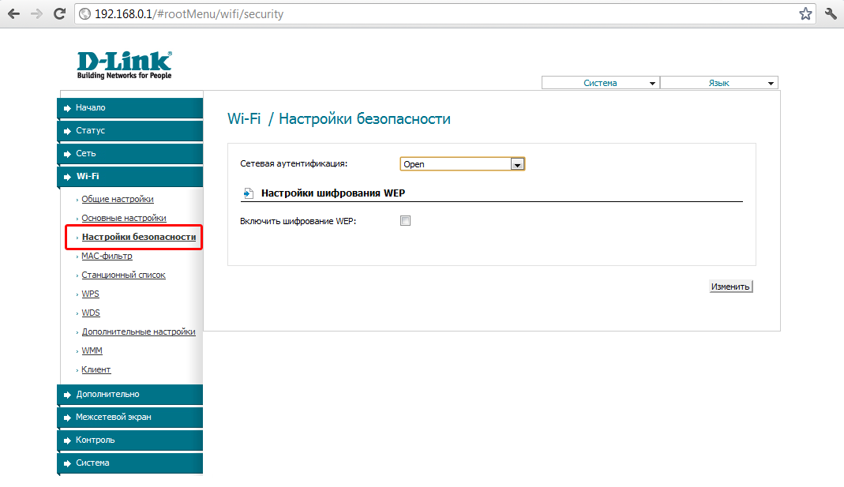Open the Начало menu section
844x487 pixels.
129,107
